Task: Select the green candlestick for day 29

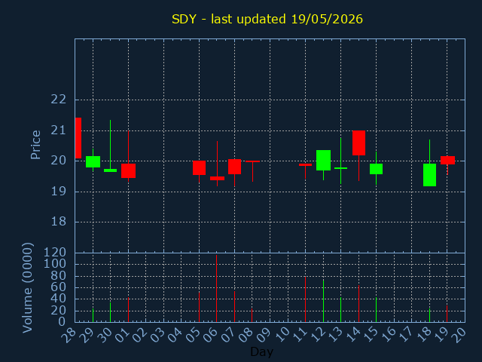Action: coord(93,161)
